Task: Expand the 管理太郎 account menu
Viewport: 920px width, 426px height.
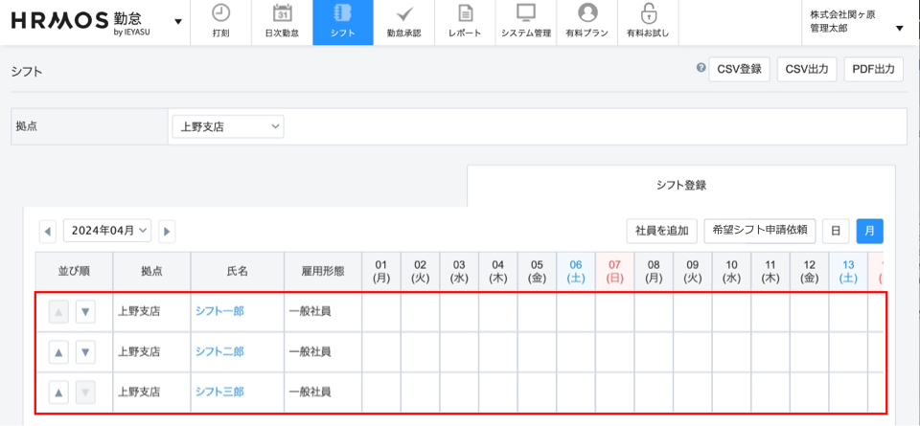Action: pos(899,29)
